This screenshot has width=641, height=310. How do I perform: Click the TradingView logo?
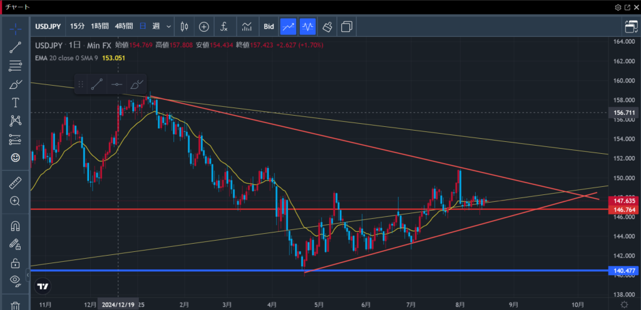point(43,286)
